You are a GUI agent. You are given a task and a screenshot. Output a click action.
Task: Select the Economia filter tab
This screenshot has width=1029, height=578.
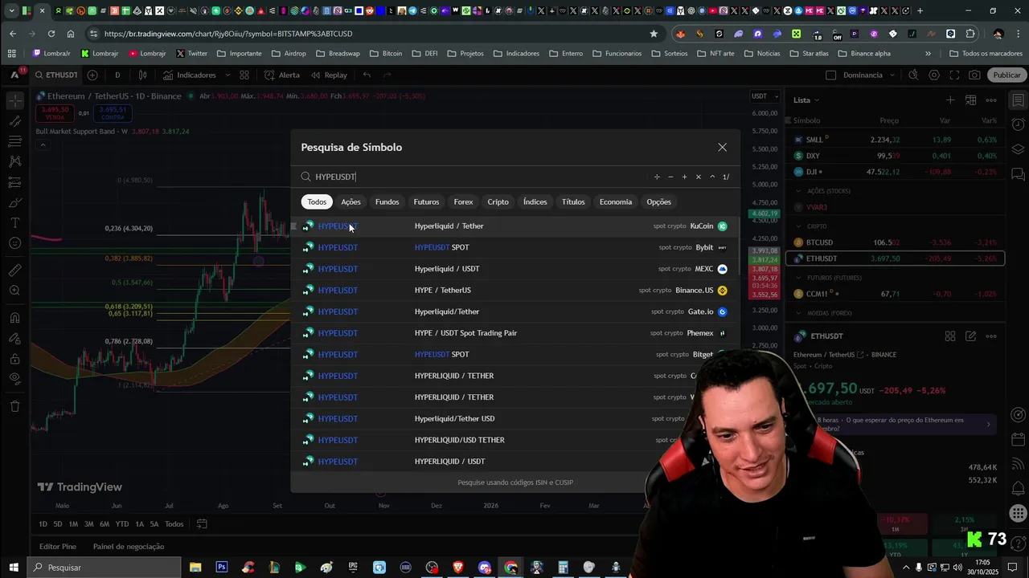point(615,201)
